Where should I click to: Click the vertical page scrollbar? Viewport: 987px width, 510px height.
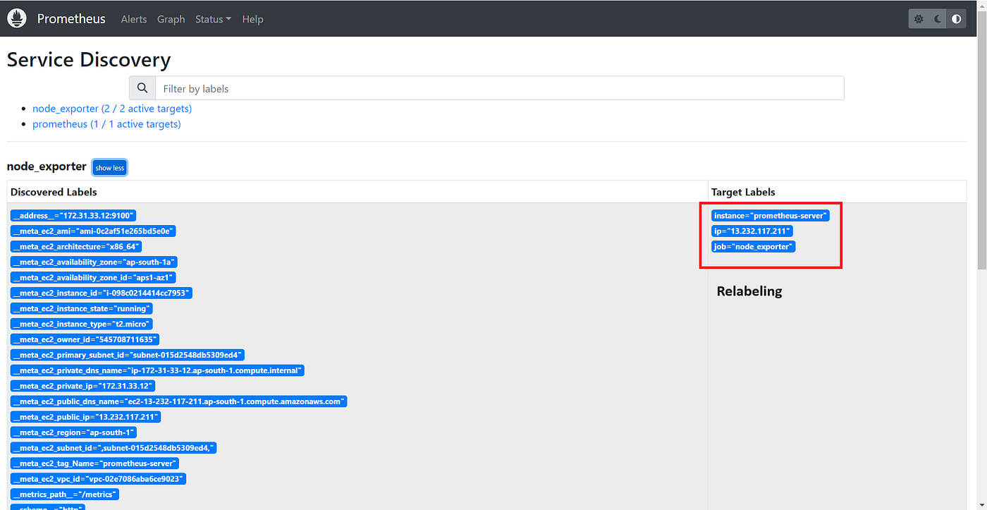point(981,255)
